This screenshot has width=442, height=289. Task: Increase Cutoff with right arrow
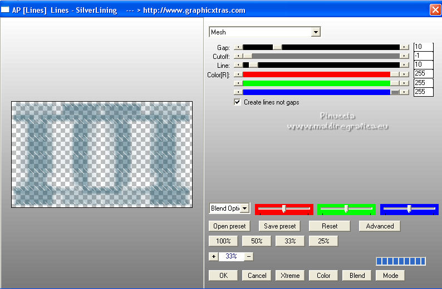pos(404,56)
